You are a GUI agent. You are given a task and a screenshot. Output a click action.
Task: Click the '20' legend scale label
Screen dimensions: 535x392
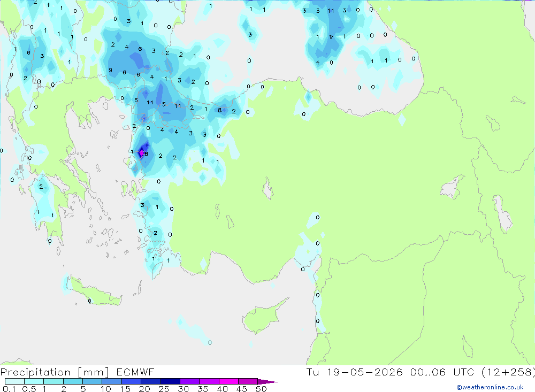(x=144, y=389)
